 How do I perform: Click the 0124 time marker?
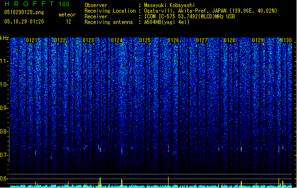point(117,40)
